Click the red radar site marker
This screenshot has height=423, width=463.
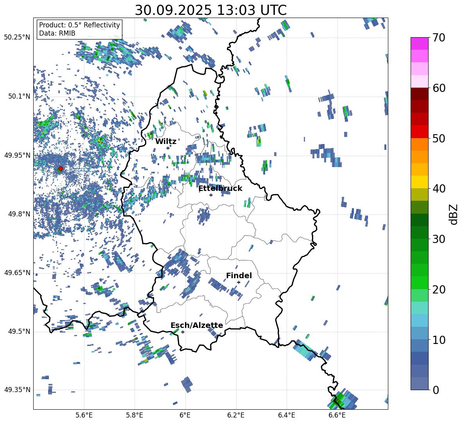(60, 169)
